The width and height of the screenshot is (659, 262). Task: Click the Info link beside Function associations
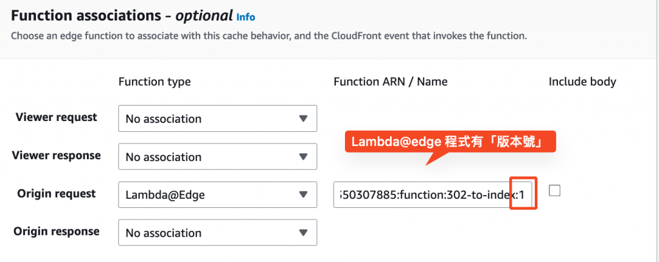[246, 15]
